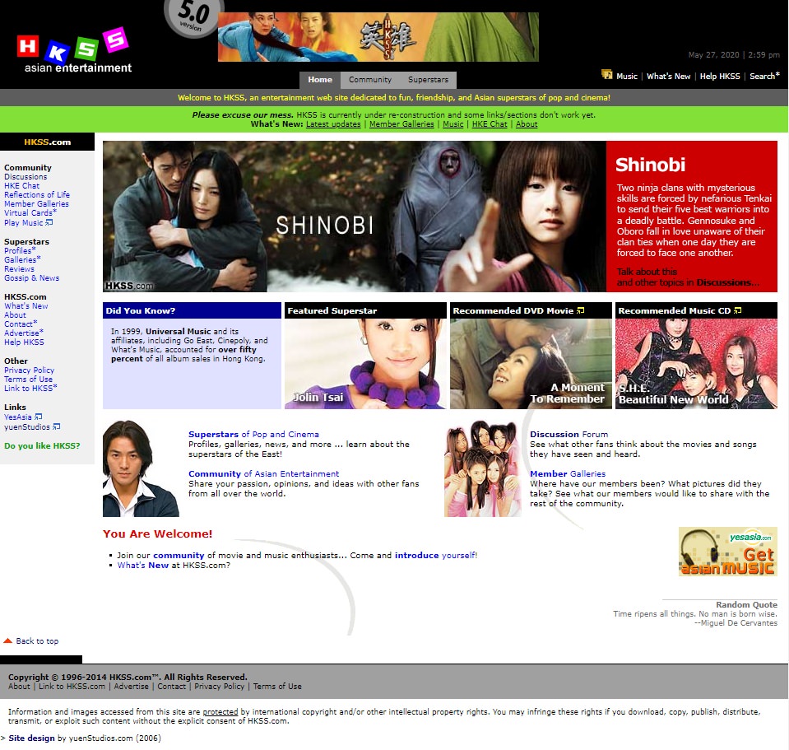Click the introduce yourself link

(x=434, y=555)
